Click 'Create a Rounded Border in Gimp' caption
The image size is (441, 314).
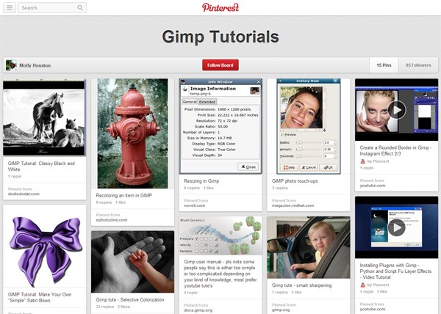395,150
